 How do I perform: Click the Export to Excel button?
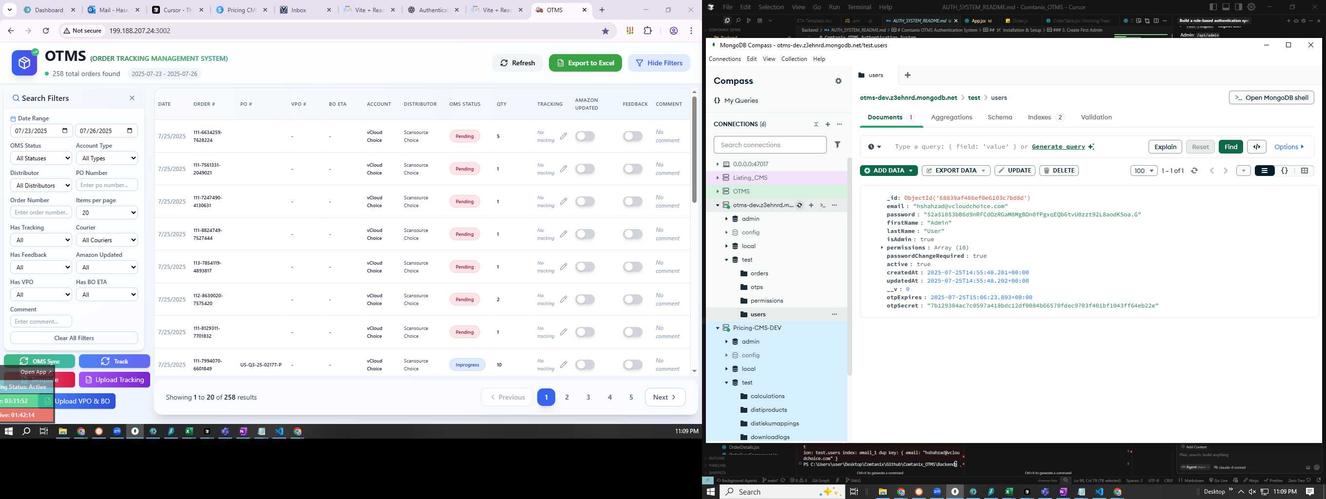tap(585, 63)
